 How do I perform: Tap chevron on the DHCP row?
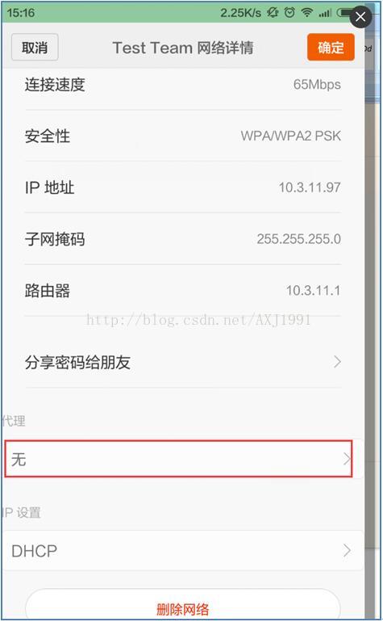coord(347,551)
